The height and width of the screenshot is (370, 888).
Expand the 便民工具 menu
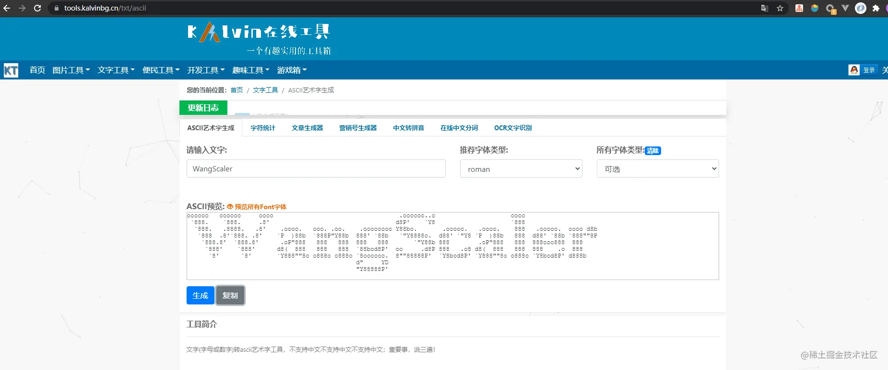161,70
